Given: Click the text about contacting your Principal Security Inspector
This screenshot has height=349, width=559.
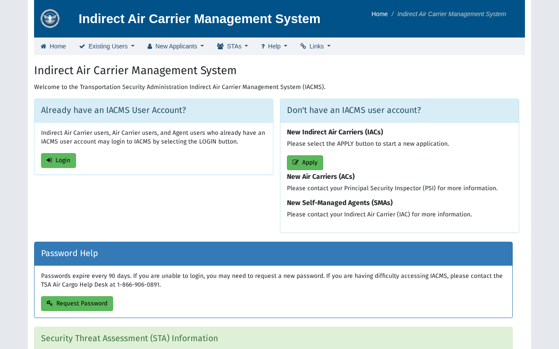Looking at the screenshot, I should [392, 188].
